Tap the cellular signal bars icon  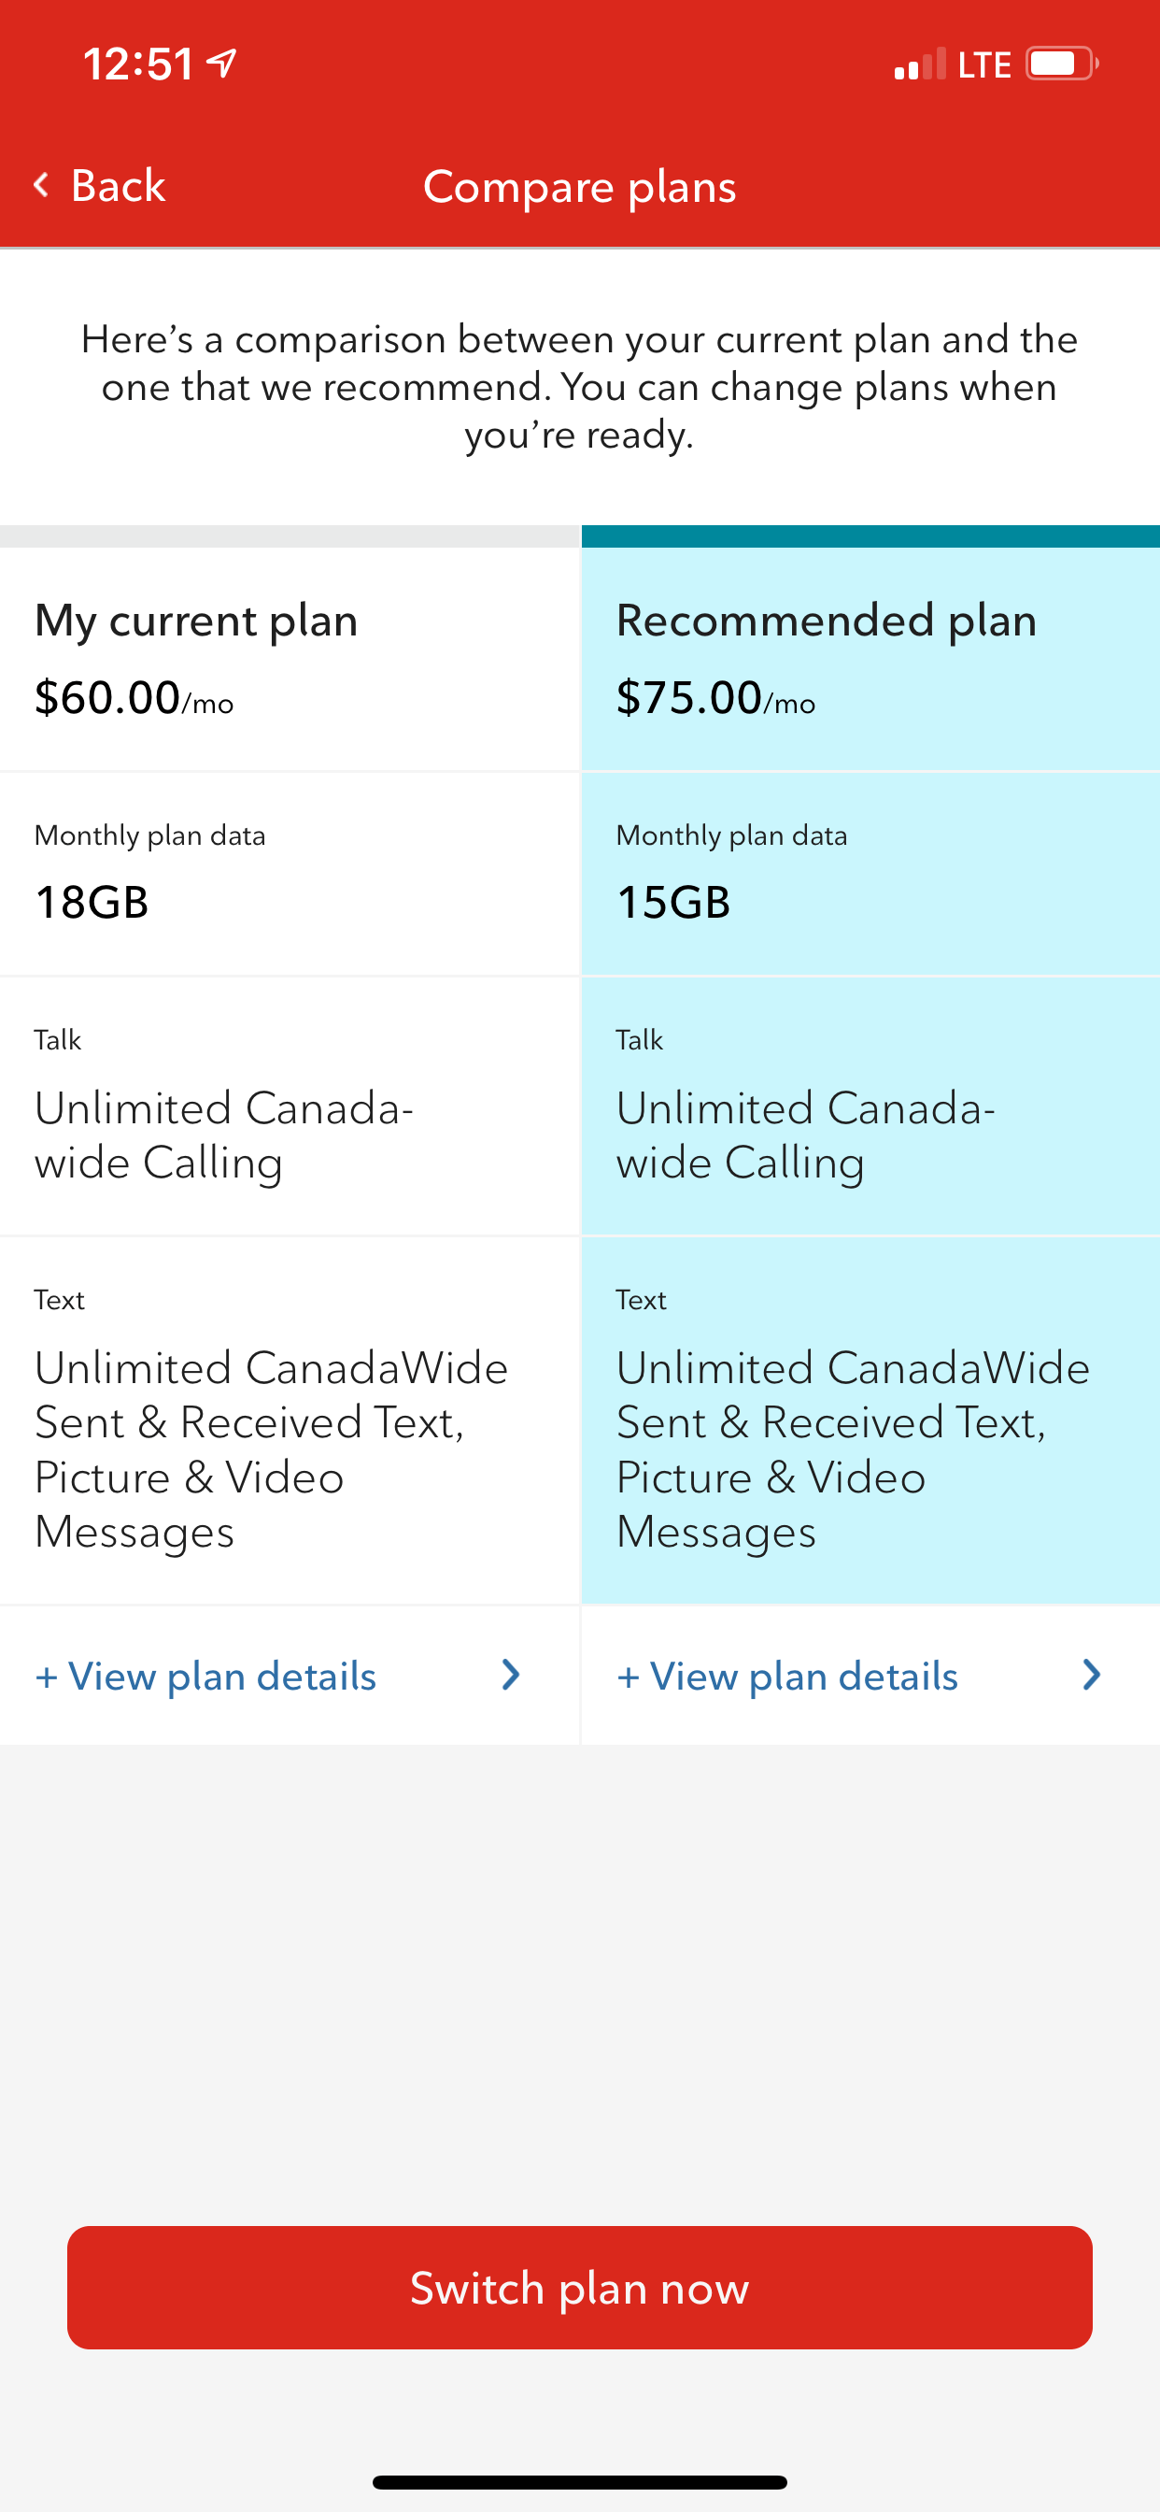pos(919,65)
